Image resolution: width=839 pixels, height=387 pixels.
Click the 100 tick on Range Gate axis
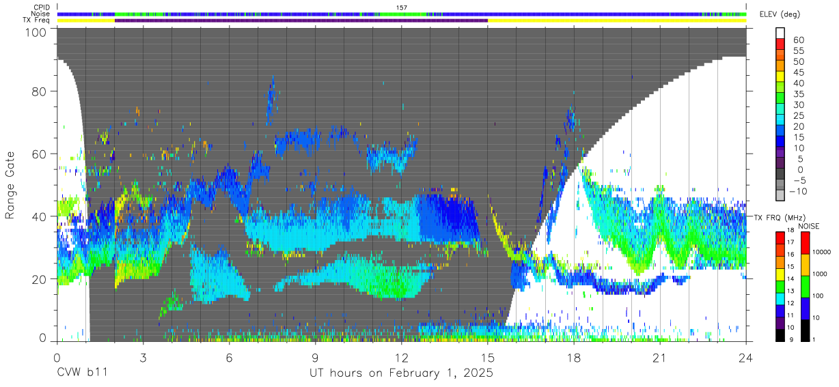pos(37,32)
